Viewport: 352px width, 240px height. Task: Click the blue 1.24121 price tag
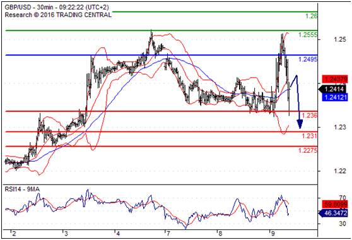335,97
